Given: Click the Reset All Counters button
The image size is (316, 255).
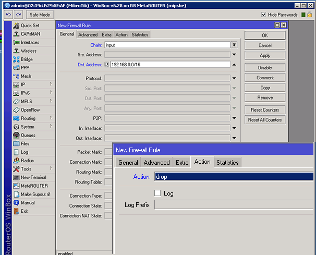Looking at the screenshot, I should pyautogui.click(x=265, y=120).
